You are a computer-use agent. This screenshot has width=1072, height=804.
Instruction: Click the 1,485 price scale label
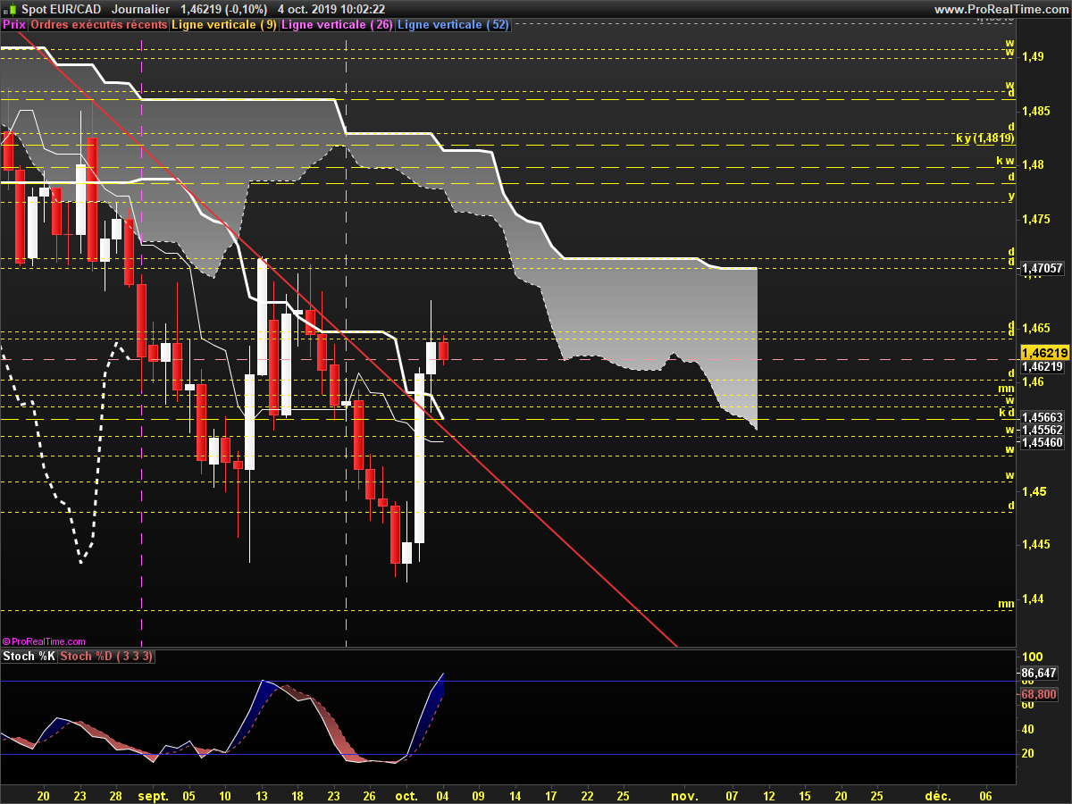point(1034,111)
